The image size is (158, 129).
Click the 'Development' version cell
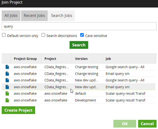point(85,100)
